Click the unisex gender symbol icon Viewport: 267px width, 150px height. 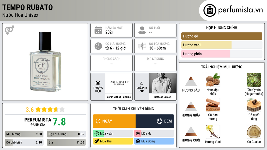pos(9,30)
